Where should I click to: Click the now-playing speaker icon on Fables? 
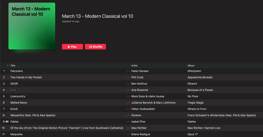coord(7,122)
